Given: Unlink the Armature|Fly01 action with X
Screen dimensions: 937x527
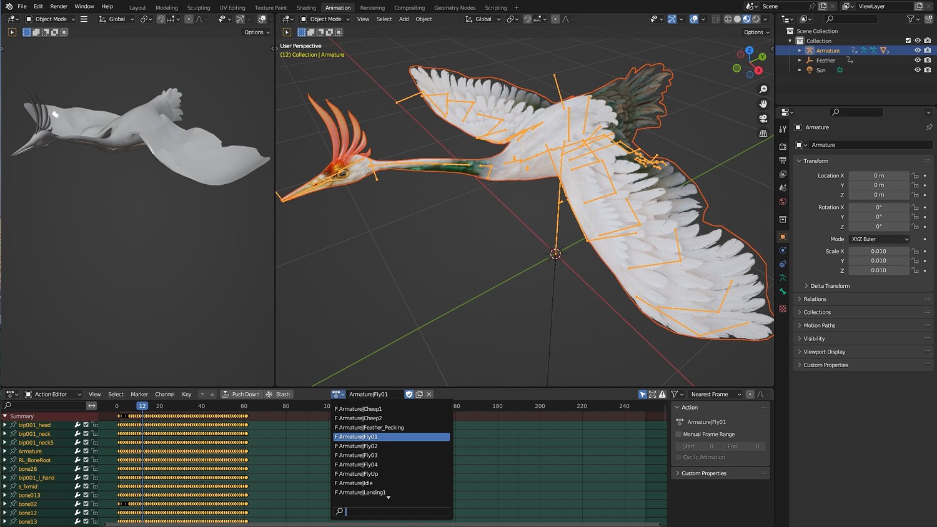Looking at the screenshot, I should [x=429, y=394].
